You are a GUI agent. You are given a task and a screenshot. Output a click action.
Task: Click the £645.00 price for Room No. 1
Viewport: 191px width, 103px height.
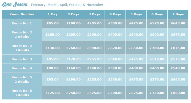pos(178,23)
